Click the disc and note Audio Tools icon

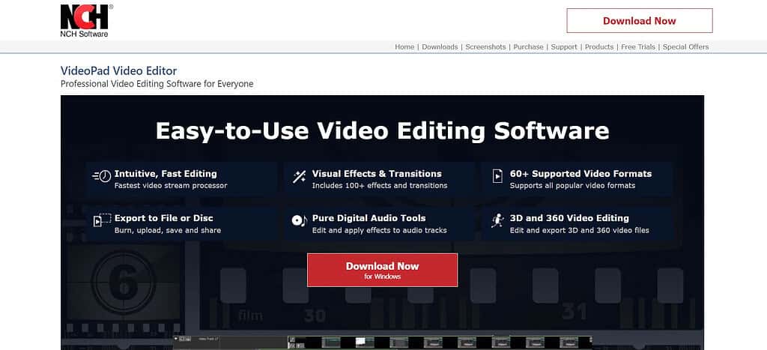pyautogui.click(x=299, y=221)
